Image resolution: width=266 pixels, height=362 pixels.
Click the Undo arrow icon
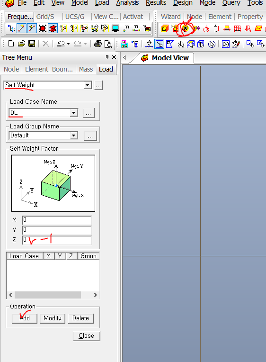61,44
